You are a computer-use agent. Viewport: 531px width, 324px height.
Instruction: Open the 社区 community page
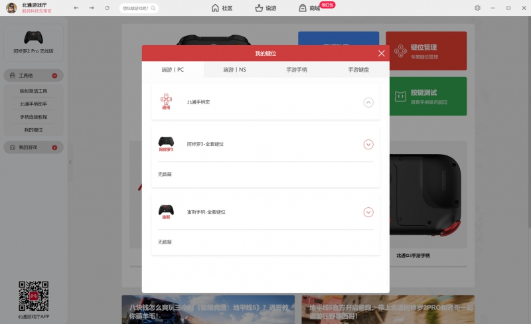point(222,8)
